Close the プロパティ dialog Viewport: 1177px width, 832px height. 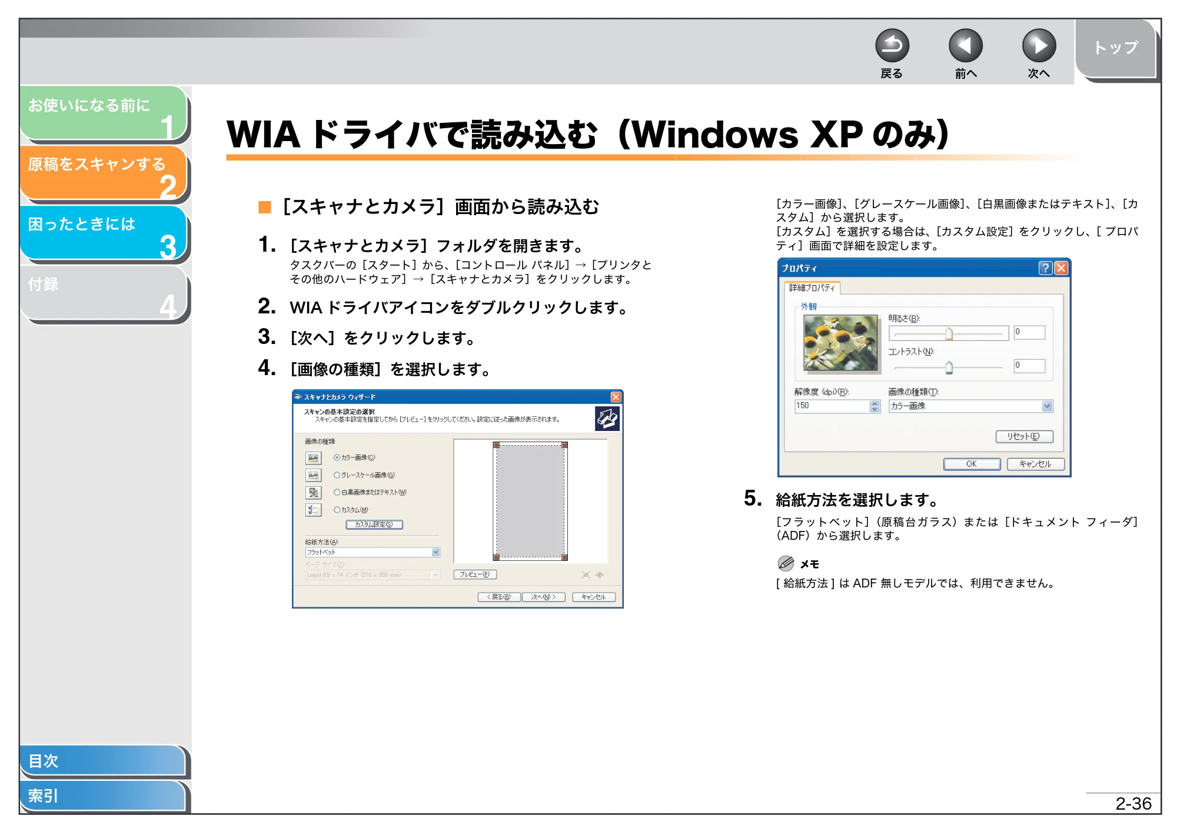click(1061, 268)
